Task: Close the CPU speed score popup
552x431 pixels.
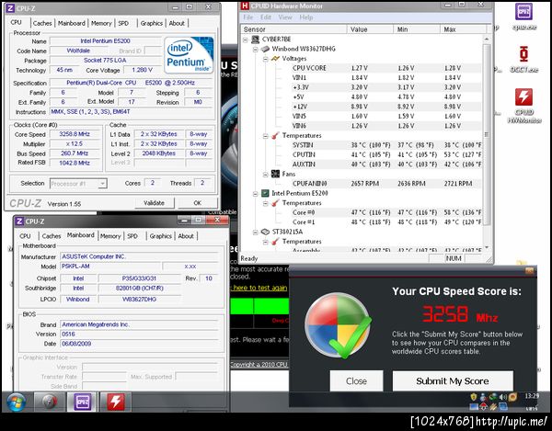Action: coord(529,271)
